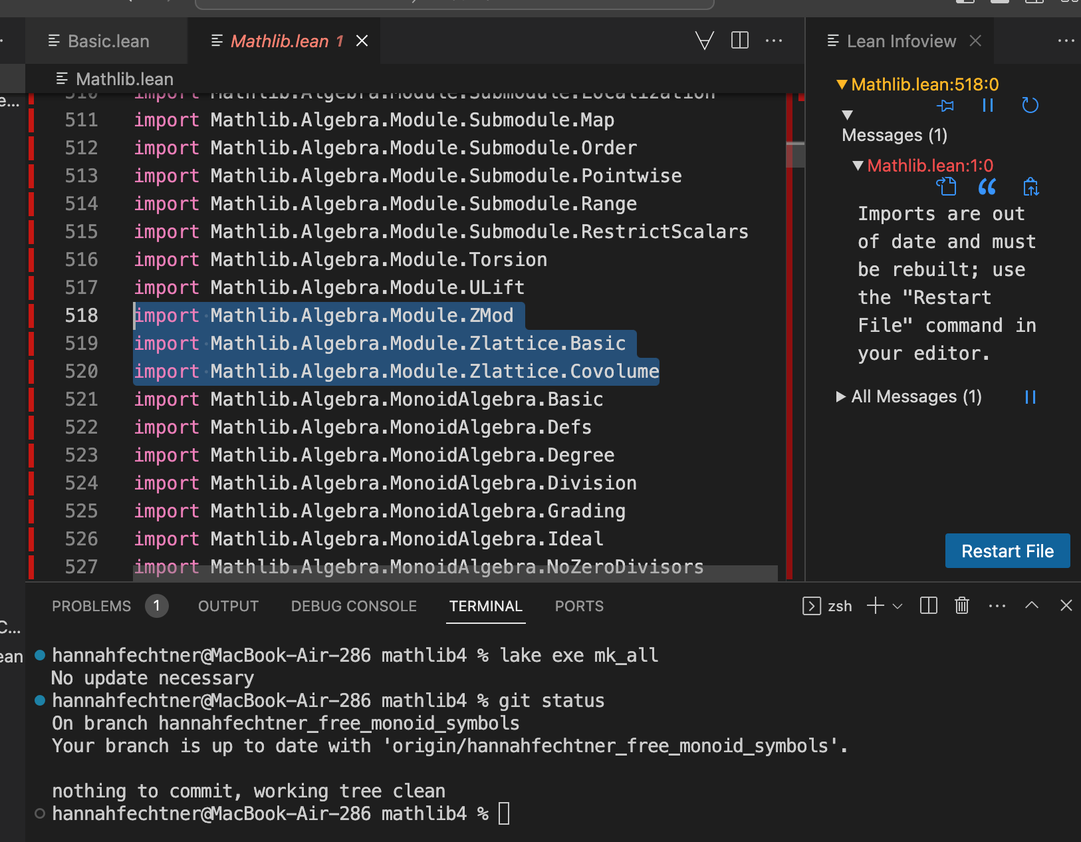
Task: Click the Lean forall symbol menu icon
Action: point(704,41)
